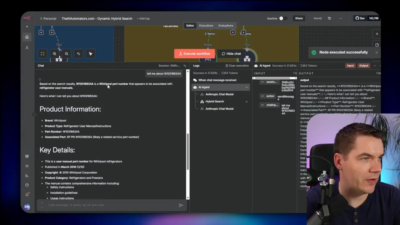The width and height of the screenshot is (400, 225).
Task: Click the chat panel vertical scrollbar
Action: click(187, 152)
